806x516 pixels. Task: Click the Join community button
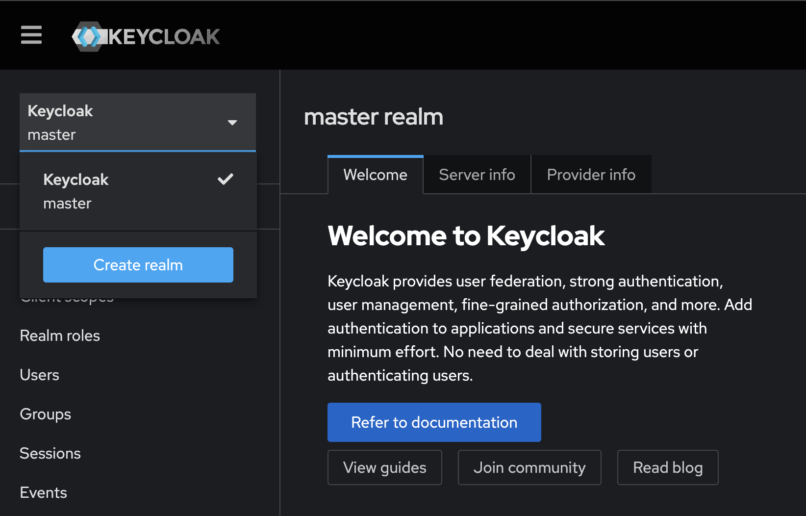point(529,467)
